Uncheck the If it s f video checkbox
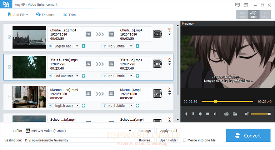The height and width of the screenshot is (150, 275). pos(10,67)
